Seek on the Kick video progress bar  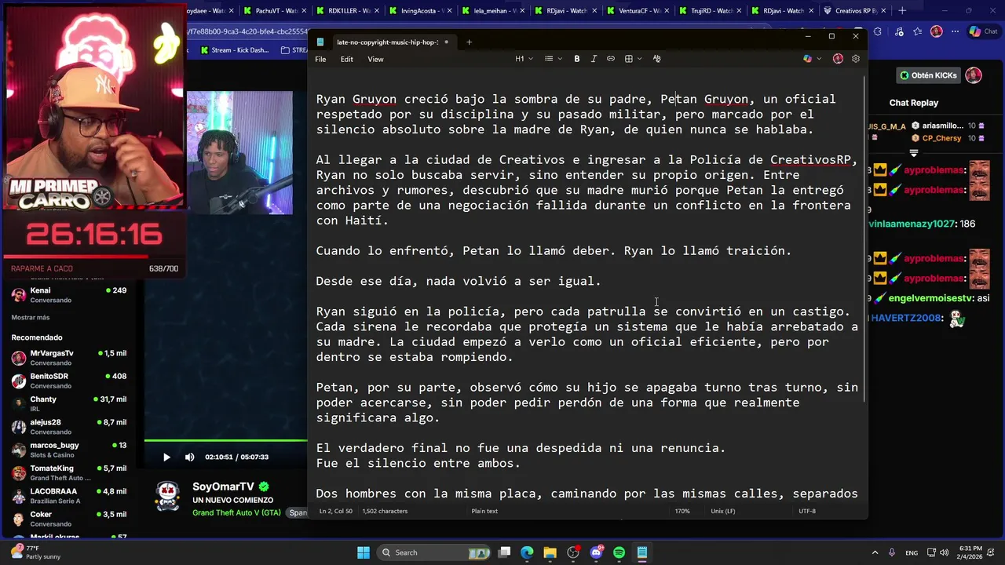tap(225, 440)
